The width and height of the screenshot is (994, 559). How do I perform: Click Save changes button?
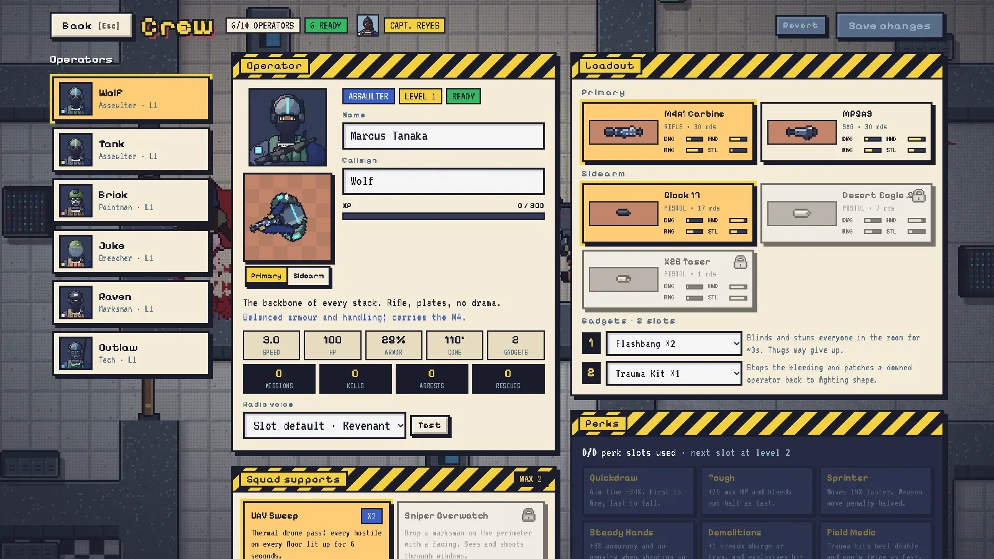(x=889, y=26)
